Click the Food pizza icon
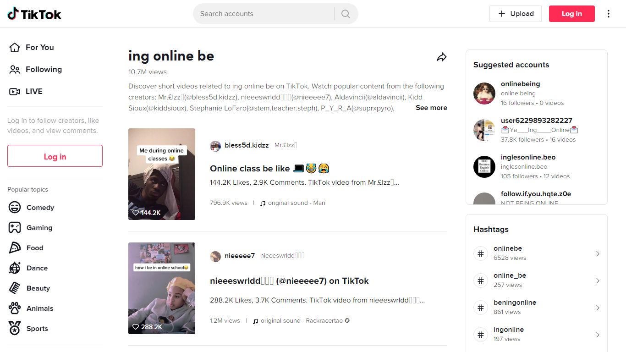 (15, 247)
